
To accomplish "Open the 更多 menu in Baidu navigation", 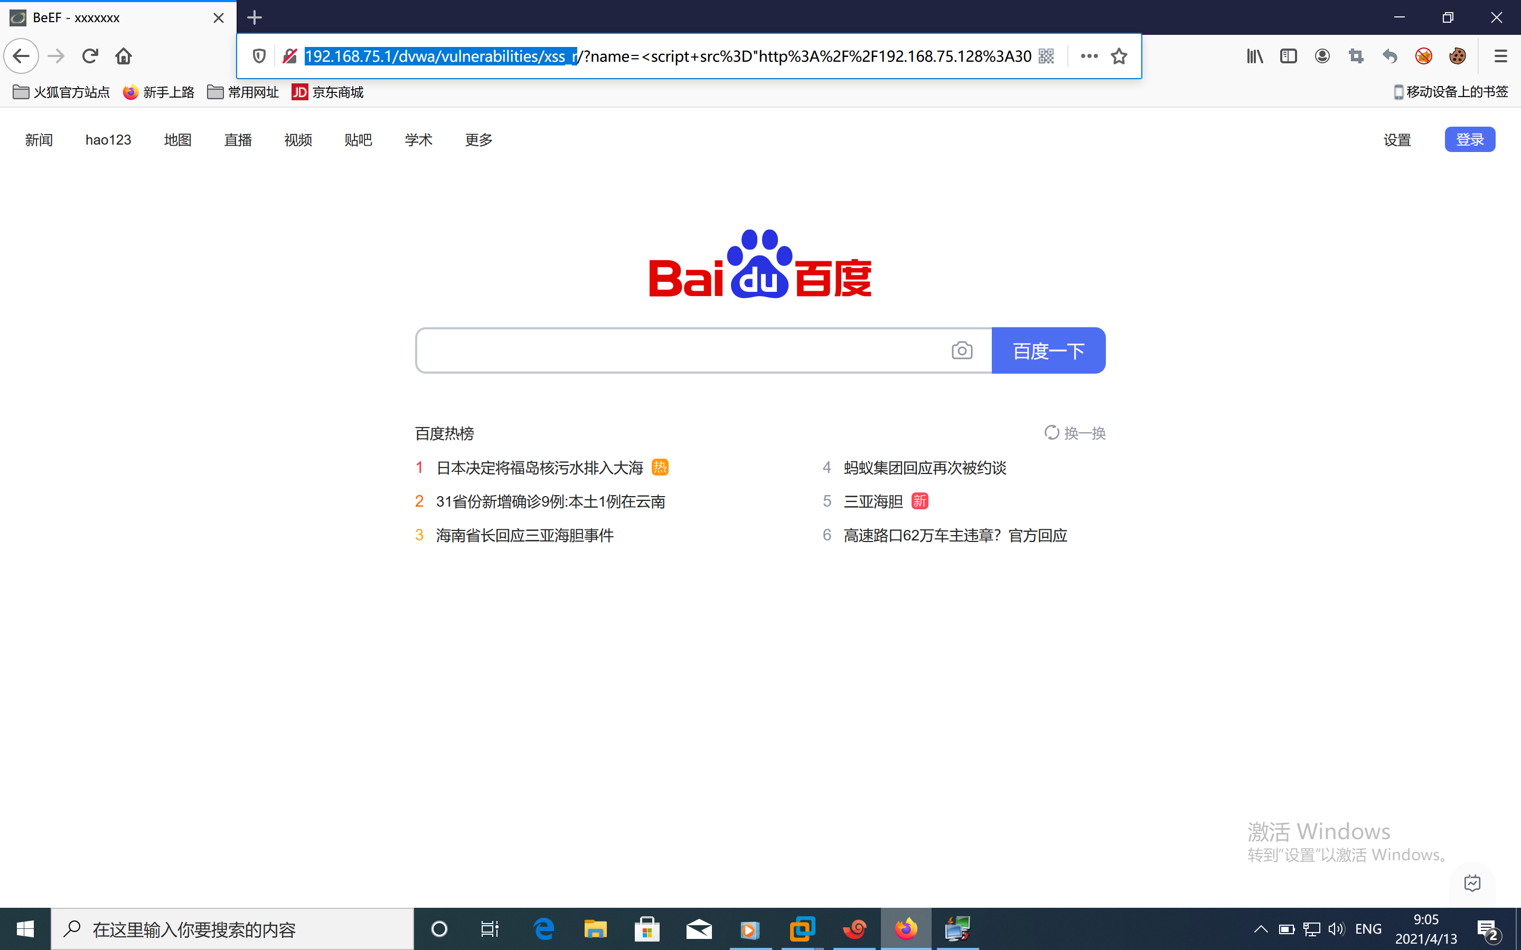I will (477, 139).
